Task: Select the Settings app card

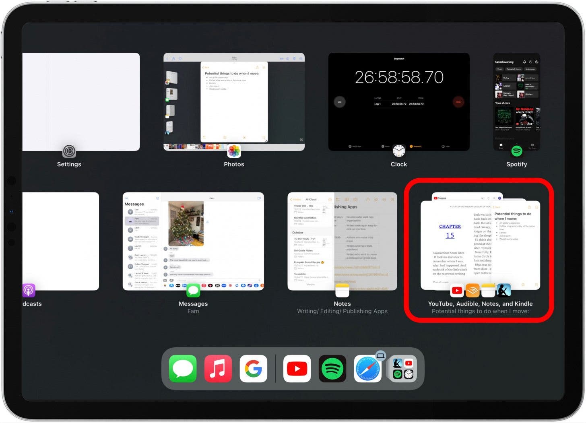Action: [80, 101]
